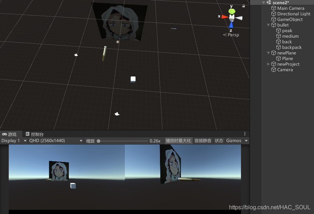Expand the newProject object

point(268,64)
